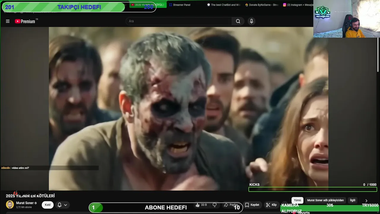This screenshot has height=214, width=380.
Task: Click the 'TAKIPÇI HEDEFI' goal progress bar
Action: click(x=79, y=7)
